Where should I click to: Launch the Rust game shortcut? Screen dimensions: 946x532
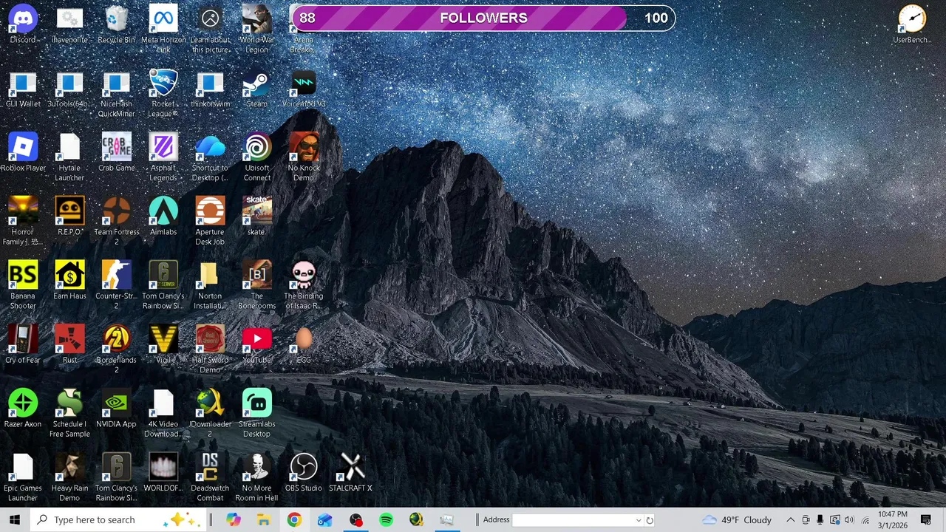tap(69, 344)
